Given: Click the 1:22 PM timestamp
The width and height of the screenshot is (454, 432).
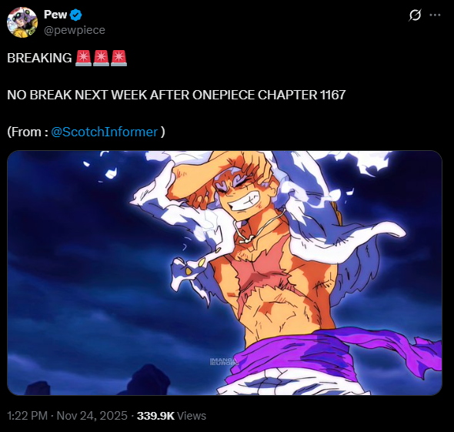Looking at the screenshot, I should [x=27, y=416].
